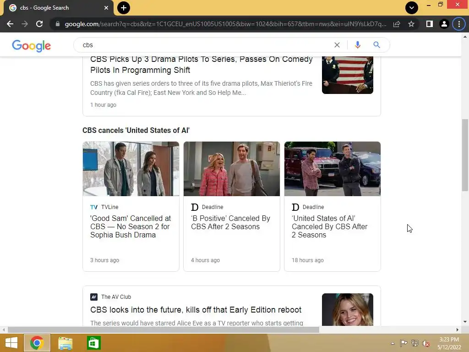Show hidden system tray icons

tap(393, 343)
